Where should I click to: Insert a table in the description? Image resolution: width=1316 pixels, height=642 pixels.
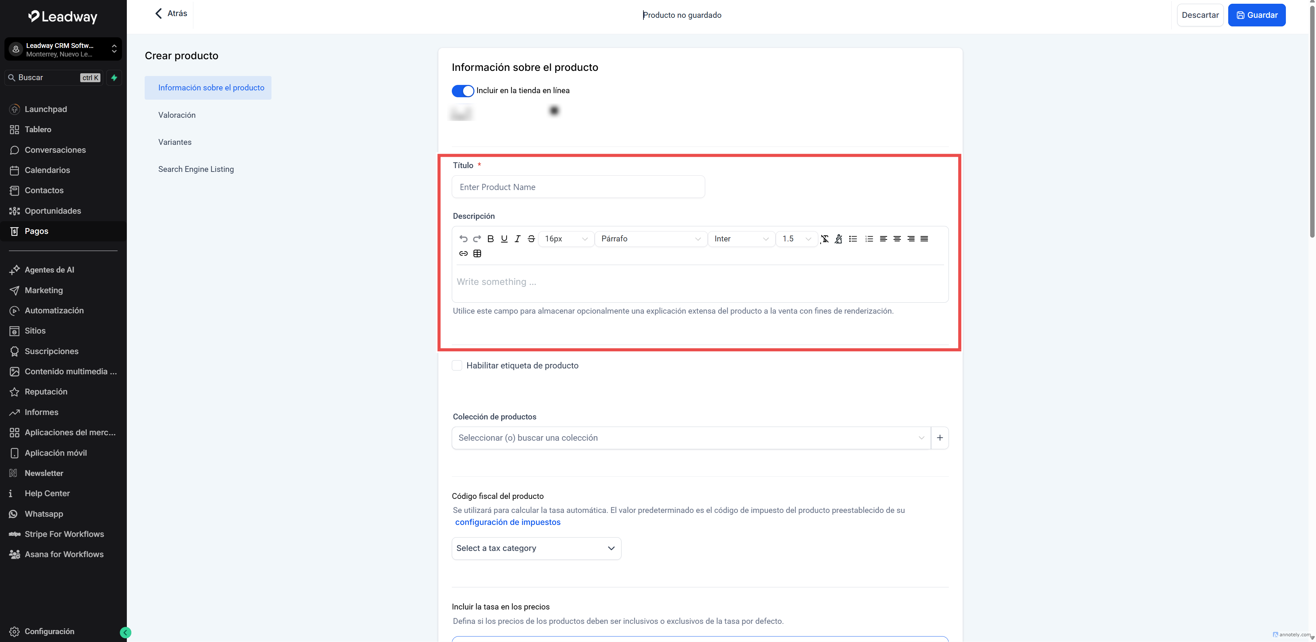477,254
